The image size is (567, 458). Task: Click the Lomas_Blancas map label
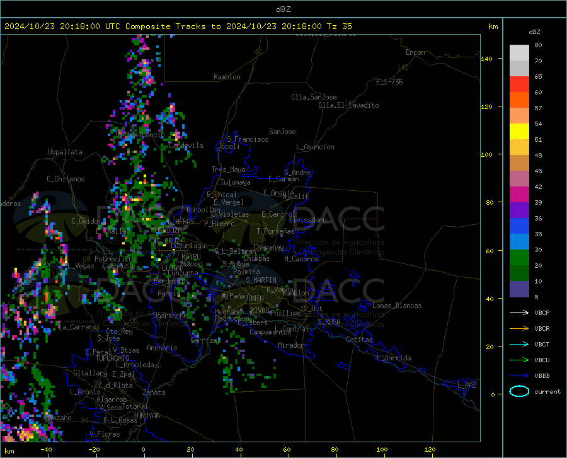[397, 306]
